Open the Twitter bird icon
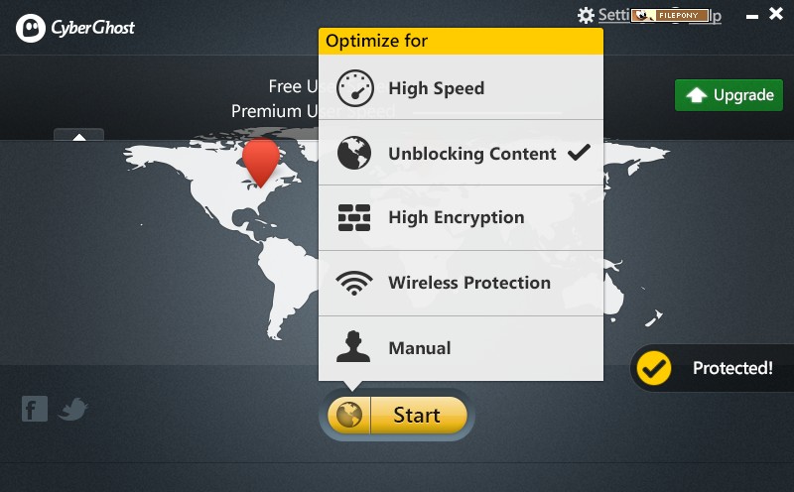This screenshot has width=794, height=492. pyautogui.click(x=72, y=409)
